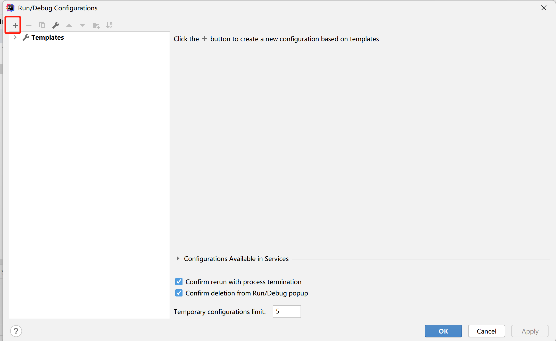Click the Copy configuration icon

click(43, 25)
